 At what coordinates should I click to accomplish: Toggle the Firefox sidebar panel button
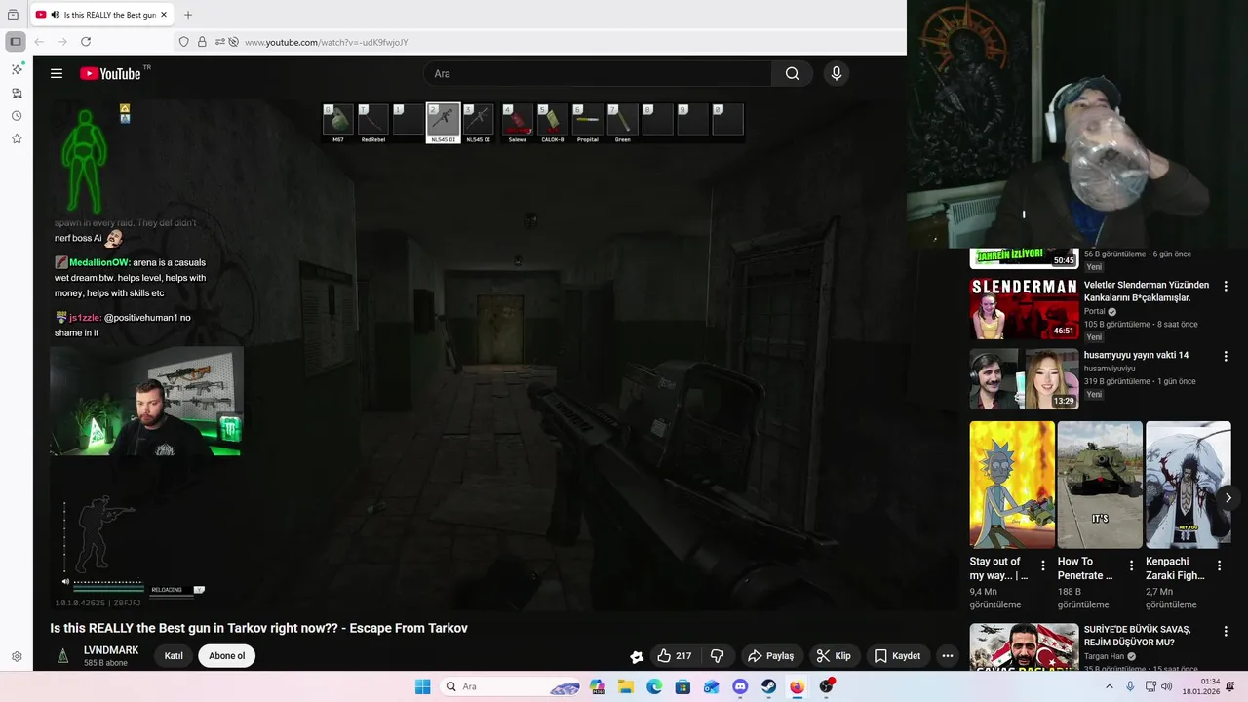[x=16, y=42]
